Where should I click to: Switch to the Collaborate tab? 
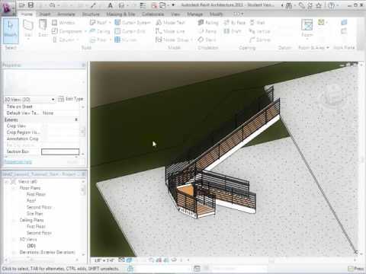[x=152, y=14]
